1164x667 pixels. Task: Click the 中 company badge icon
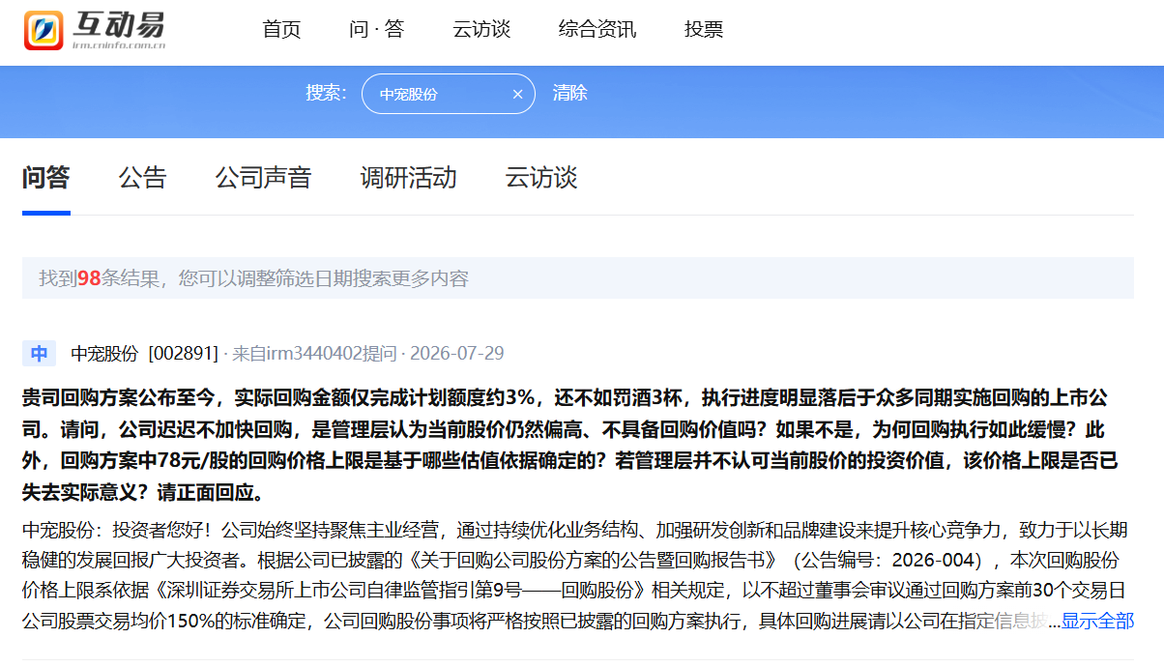[x=39, y=354]
